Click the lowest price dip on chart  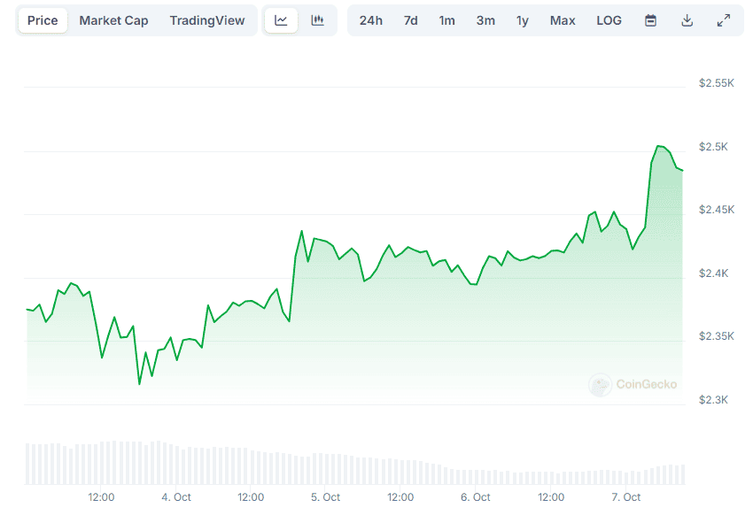click(x=139, y=384)
